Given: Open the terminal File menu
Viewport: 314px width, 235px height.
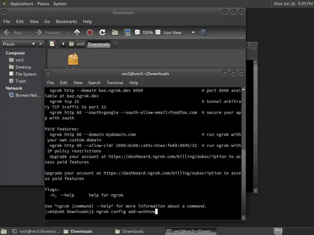Looking at the screenshot, I should (51, 83).
